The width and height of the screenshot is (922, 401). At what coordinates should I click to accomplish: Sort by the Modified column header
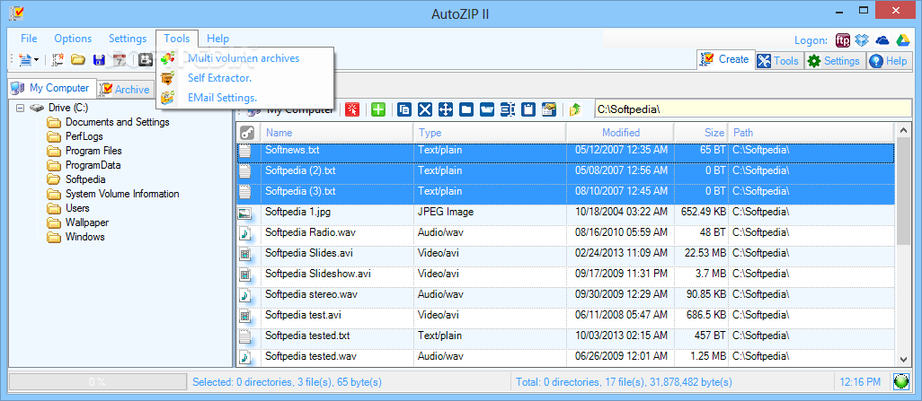tap(620, 133)
